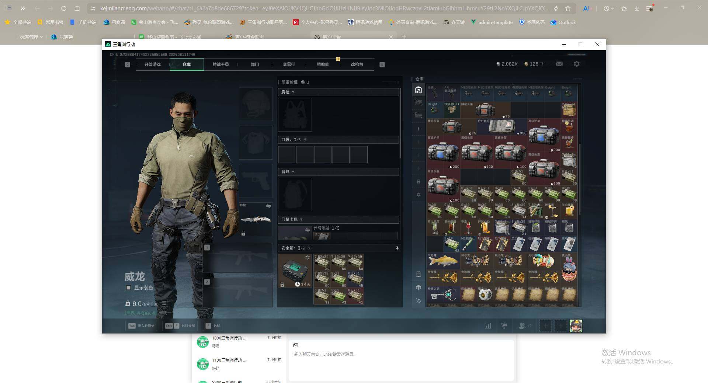This screenshot has height=383, width=708.
Task: Add a warehouse extension via the first plus
Action: pos(419,129)
